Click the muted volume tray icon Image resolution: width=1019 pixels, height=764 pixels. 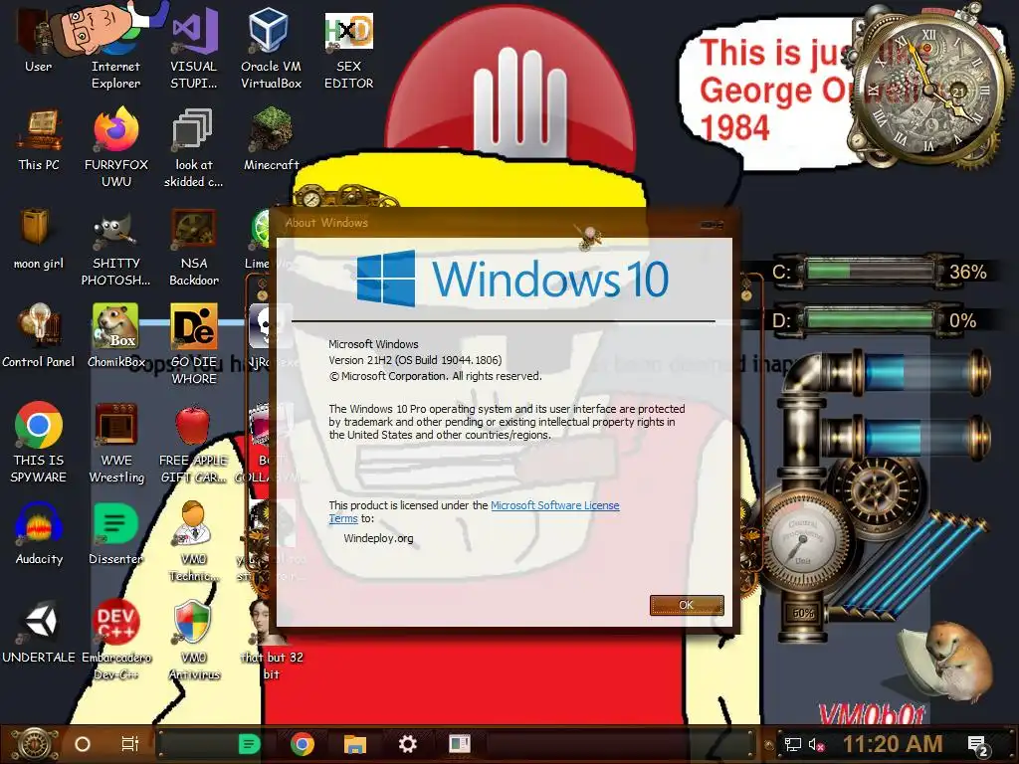[x=816, y=744]
